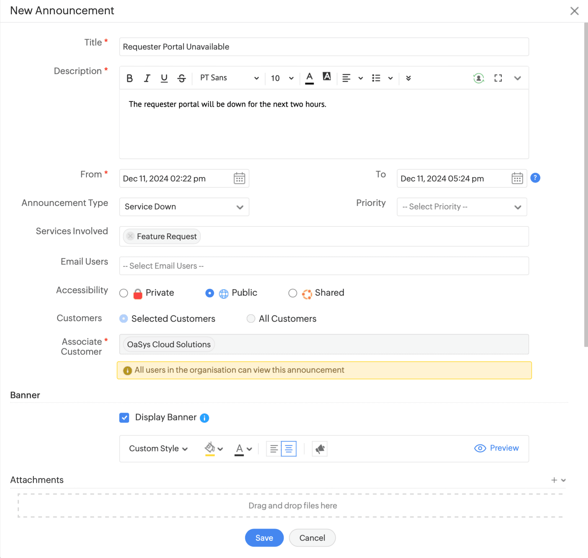Image resolution: width=588 pixels, height=558 pixels.
Task: Open the banner background fill color picker
Action: point(214,449)
